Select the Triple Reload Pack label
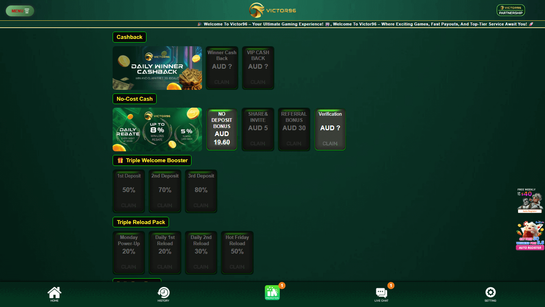The height and width of the screenshot is (307, 545). (141, 222)
